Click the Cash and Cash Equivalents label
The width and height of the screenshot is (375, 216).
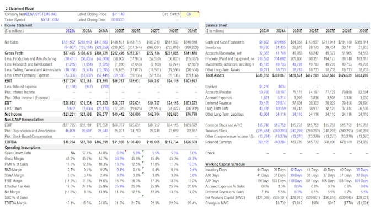[225, 42]
